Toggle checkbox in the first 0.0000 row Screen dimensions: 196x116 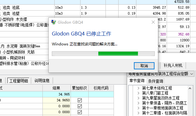coord(80,106)
